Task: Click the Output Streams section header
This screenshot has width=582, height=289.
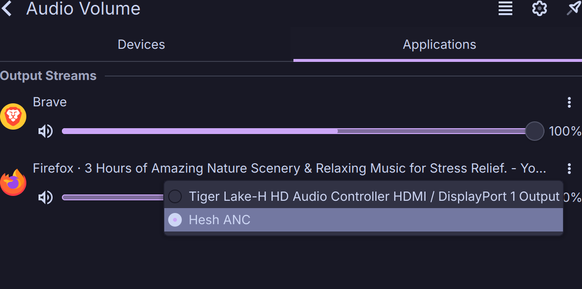Action: [48, 76]
